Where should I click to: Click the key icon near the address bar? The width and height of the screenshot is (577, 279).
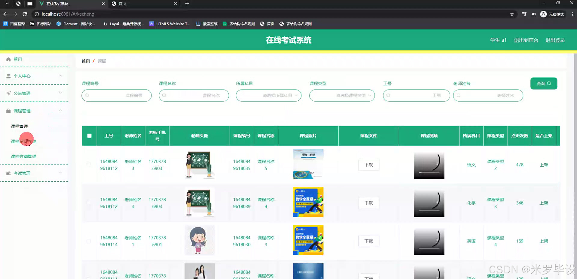point(534,14)
